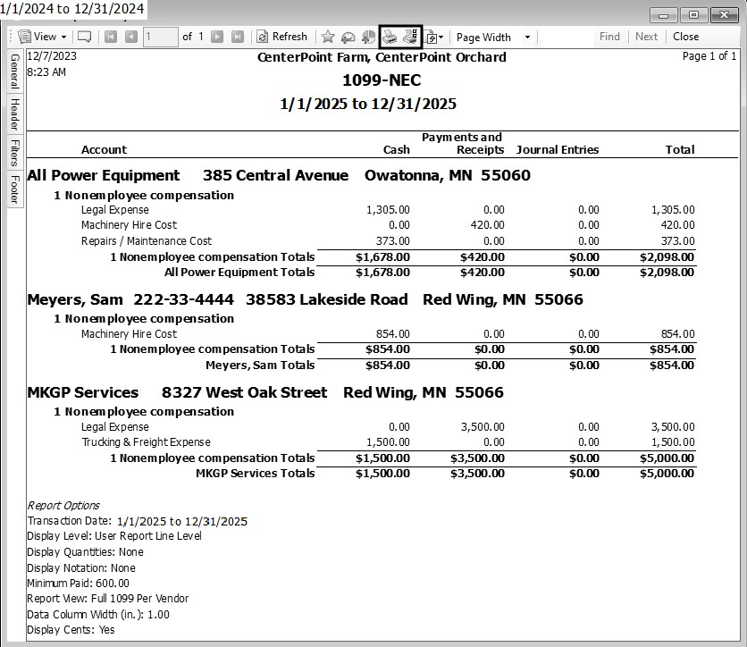Click the favorites star icon

[x=328, y=37]
